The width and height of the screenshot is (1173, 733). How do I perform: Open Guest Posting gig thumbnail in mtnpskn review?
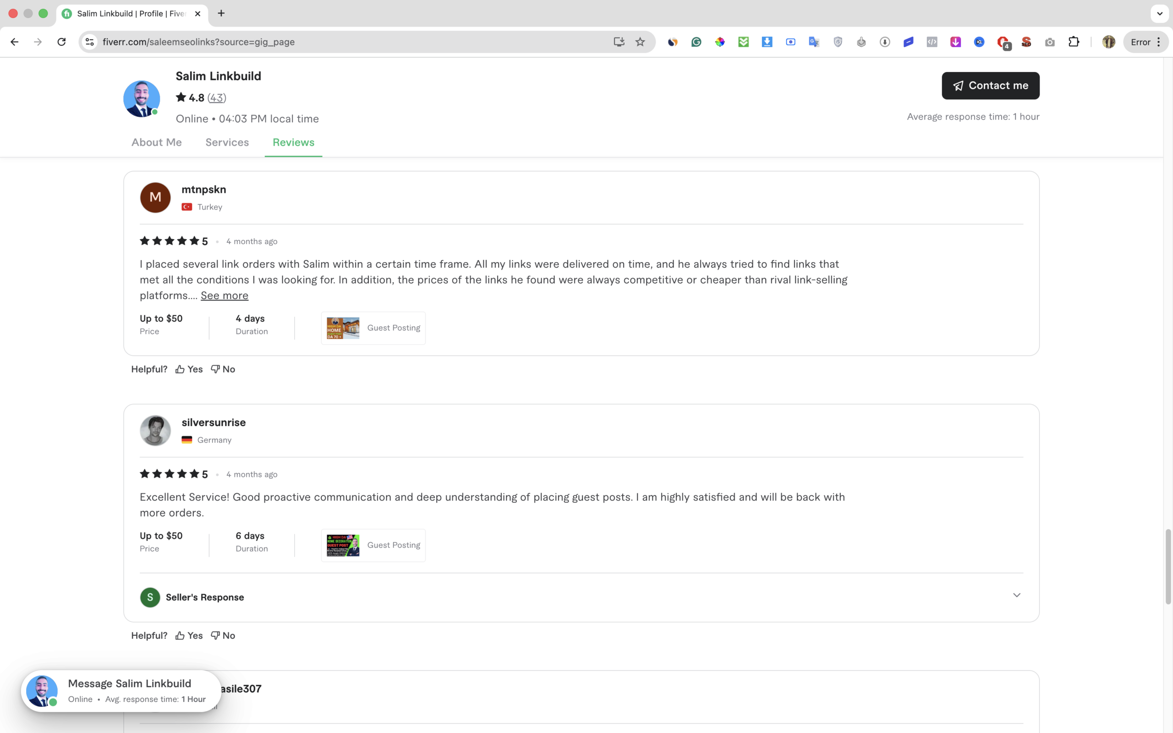pyautogui.click(x=343, y=328)
